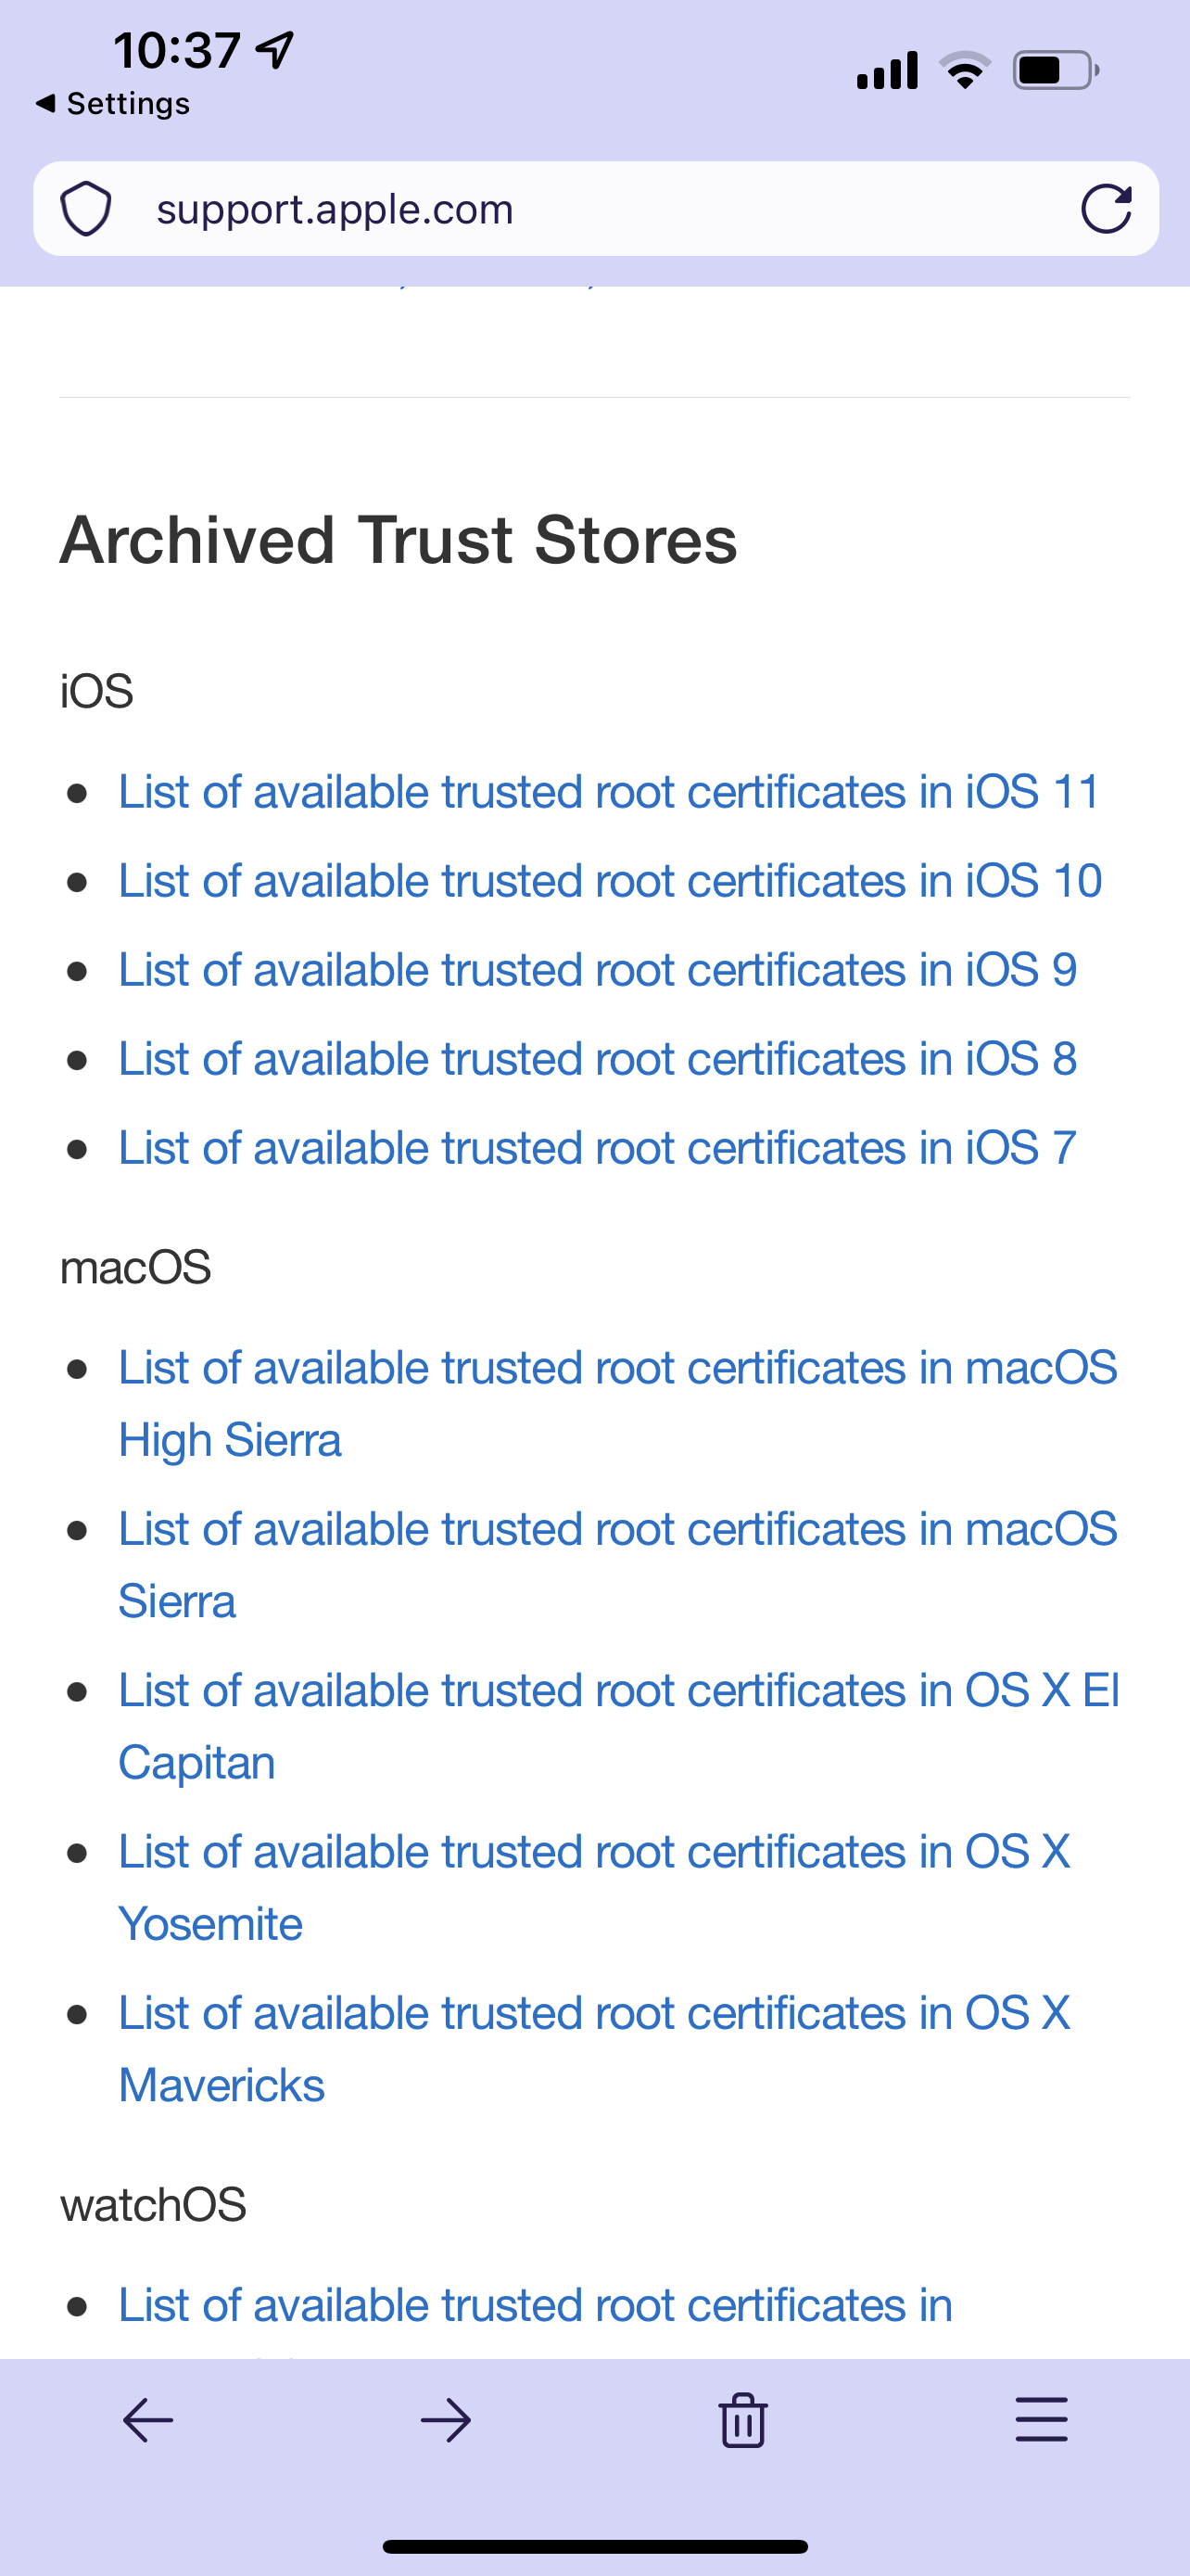Reload the page with the refresh icon
1190x2576 pixels.
point(1106,209)
